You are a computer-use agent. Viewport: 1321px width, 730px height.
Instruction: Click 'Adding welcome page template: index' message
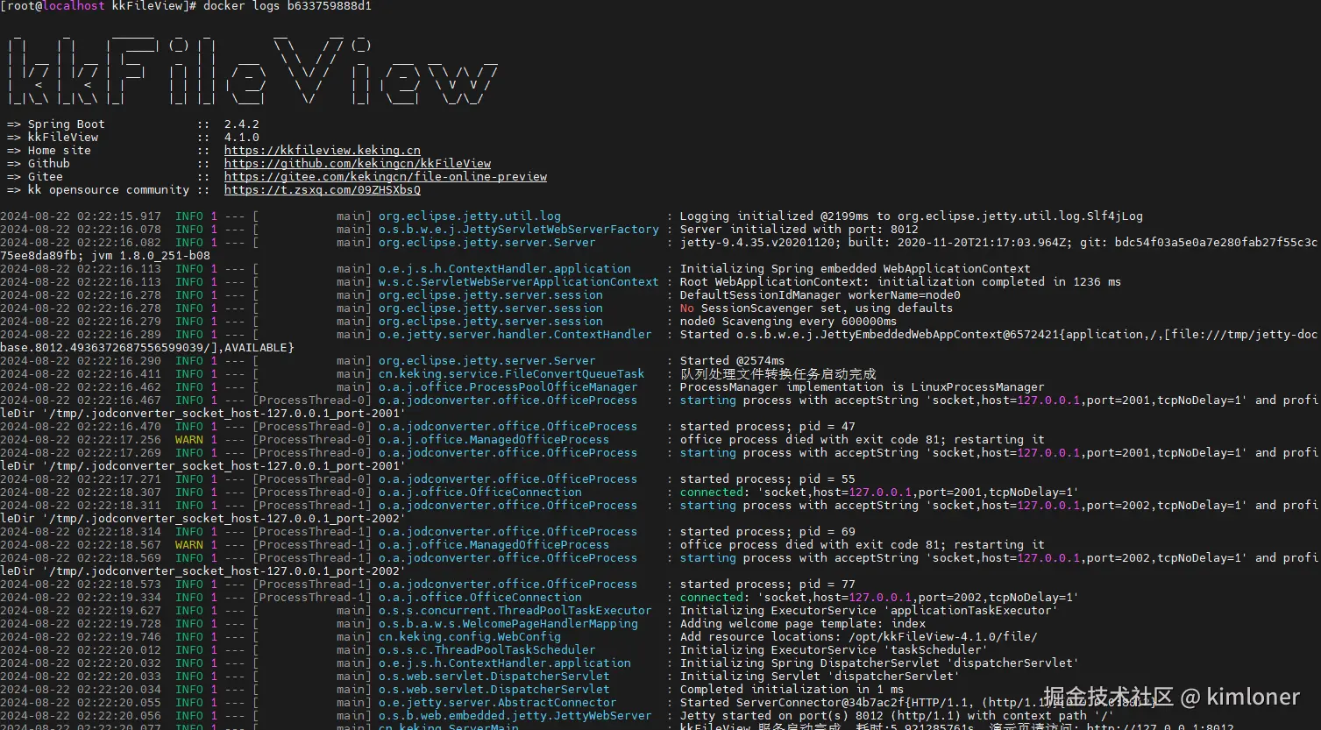point(803,624)
